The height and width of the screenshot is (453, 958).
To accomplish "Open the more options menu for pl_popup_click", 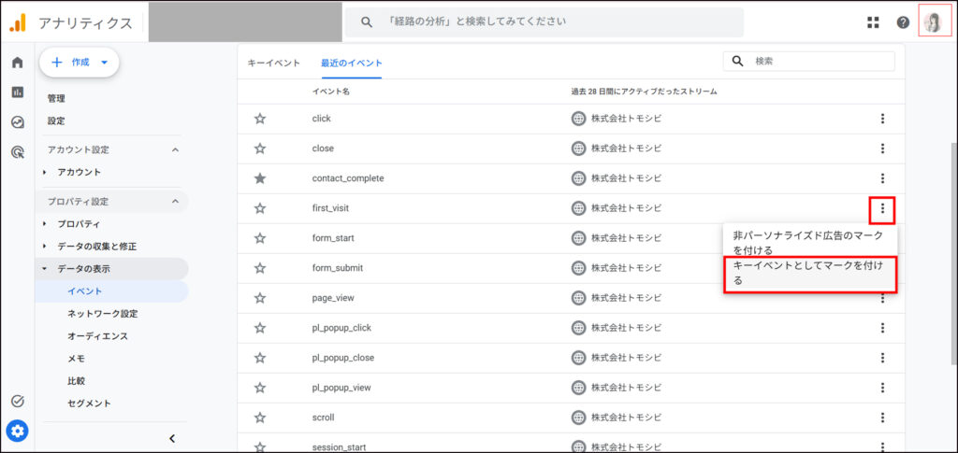I will (x=882, y=328).
